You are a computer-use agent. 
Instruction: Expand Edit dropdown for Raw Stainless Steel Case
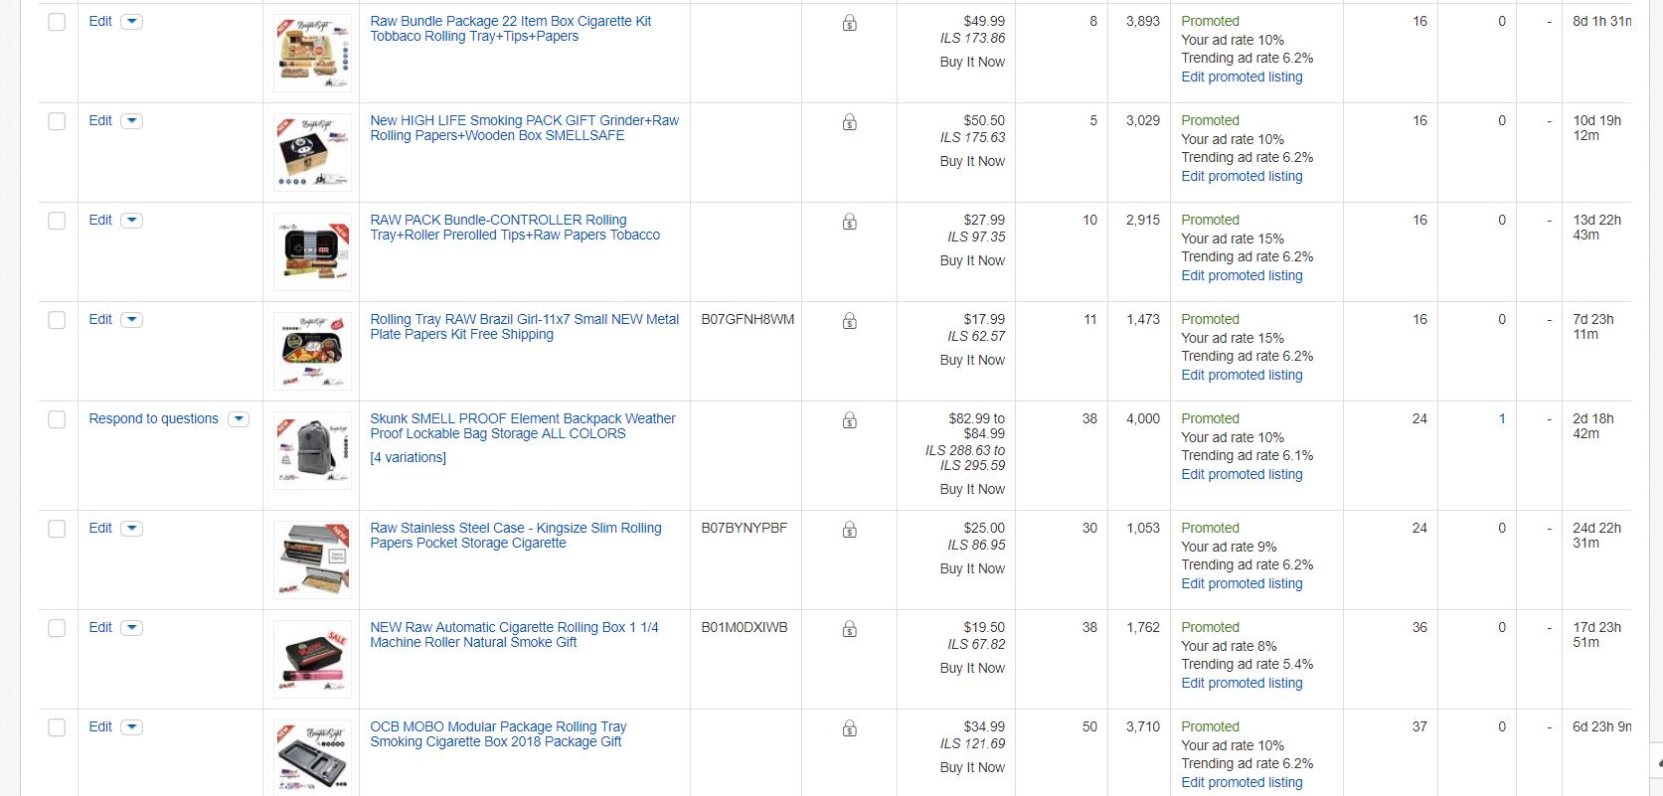[x=131, y=529]
